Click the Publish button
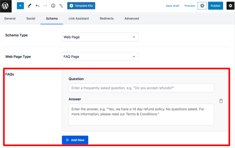This screenshot has width=235, height=148. (216, 6)
